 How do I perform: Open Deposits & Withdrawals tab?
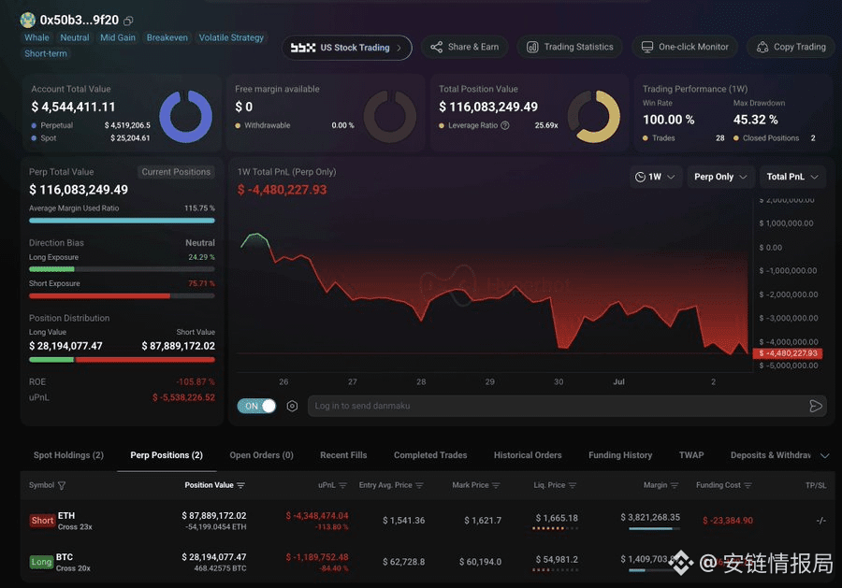click(771, 455)
